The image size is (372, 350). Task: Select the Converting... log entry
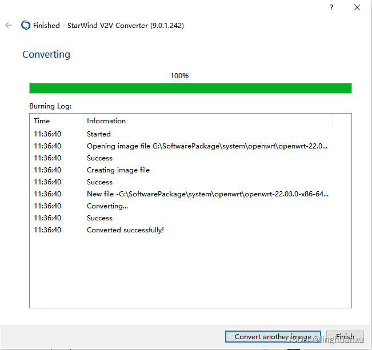pos(190,206)
